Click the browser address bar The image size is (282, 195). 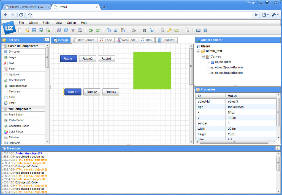(143, 15)
